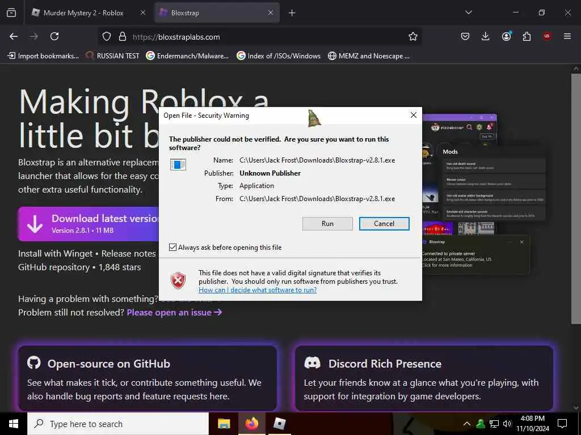Open GitHub repository link
The image size is (581, 435).
pos(54,267)
